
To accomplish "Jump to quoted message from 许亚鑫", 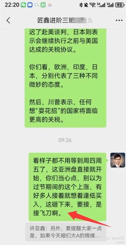I will [66, 232].
